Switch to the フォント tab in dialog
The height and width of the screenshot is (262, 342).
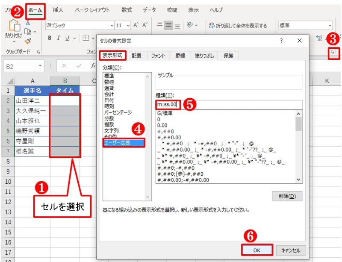[158, 56]
